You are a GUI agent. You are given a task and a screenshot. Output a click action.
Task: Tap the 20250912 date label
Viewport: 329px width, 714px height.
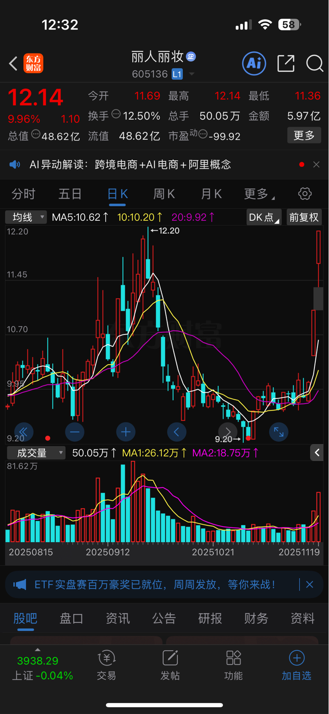[x=108, y=552]
